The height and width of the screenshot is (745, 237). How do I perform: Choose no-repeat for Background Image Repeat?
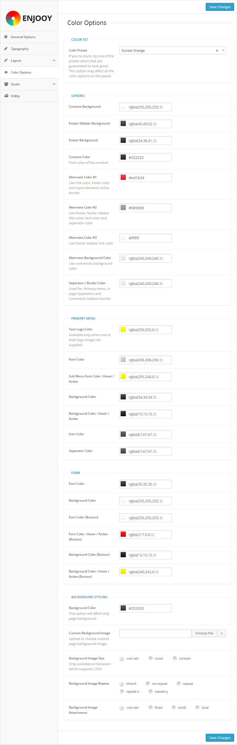(148, 684)
